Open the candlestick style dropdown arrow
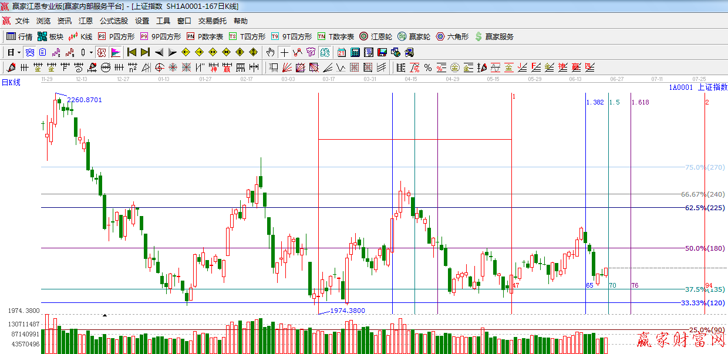728x354 pixels. pyautogui.click(x=91, y=52)
